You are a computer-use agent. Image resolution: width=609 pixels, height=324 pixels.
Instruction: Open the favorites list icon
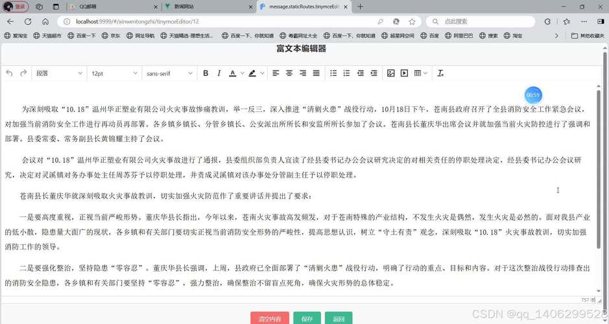point(567,22)
